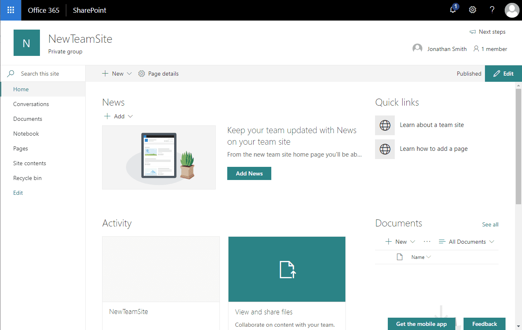Viewport: 522px width, 330px height.
Task: Open the settings gear in top bar
Action: point(473,10)
